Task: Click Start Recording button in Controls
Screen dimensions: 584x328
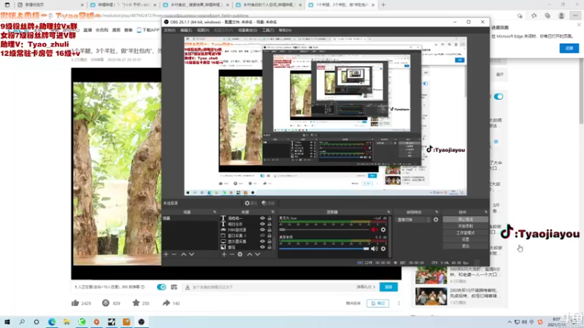Action: pyautogui.click(x=466, y=226)
